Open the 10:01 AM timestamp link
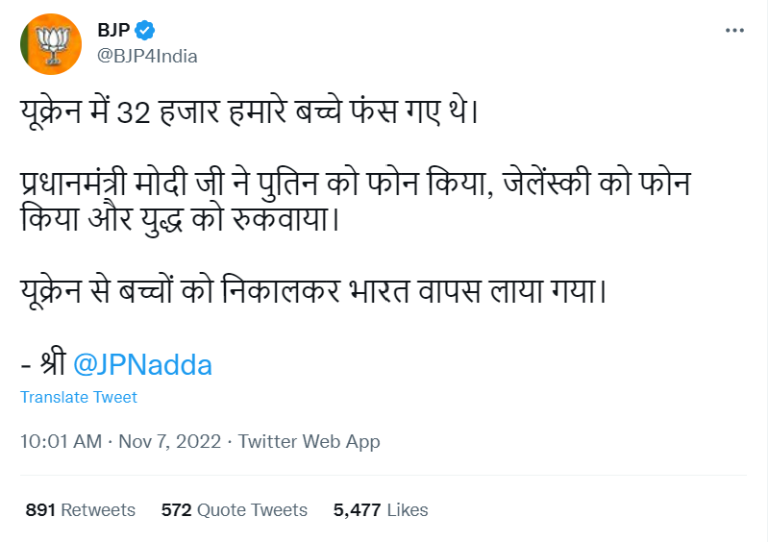Viewport: 769px width, 542px height. 62,441
